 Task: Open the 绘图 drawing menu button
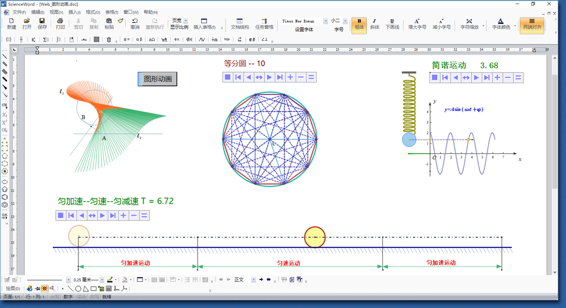[x=12, y=288]
